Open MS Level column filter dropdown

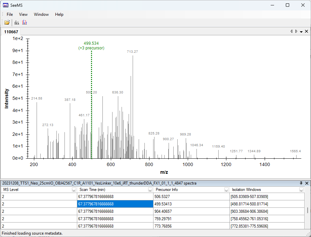point(74,190)
